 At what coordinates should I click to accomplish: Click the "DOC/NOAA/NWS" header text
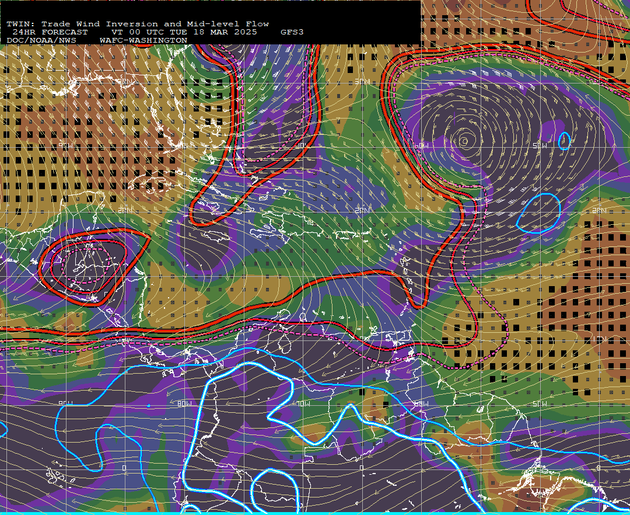click(41, 41)
